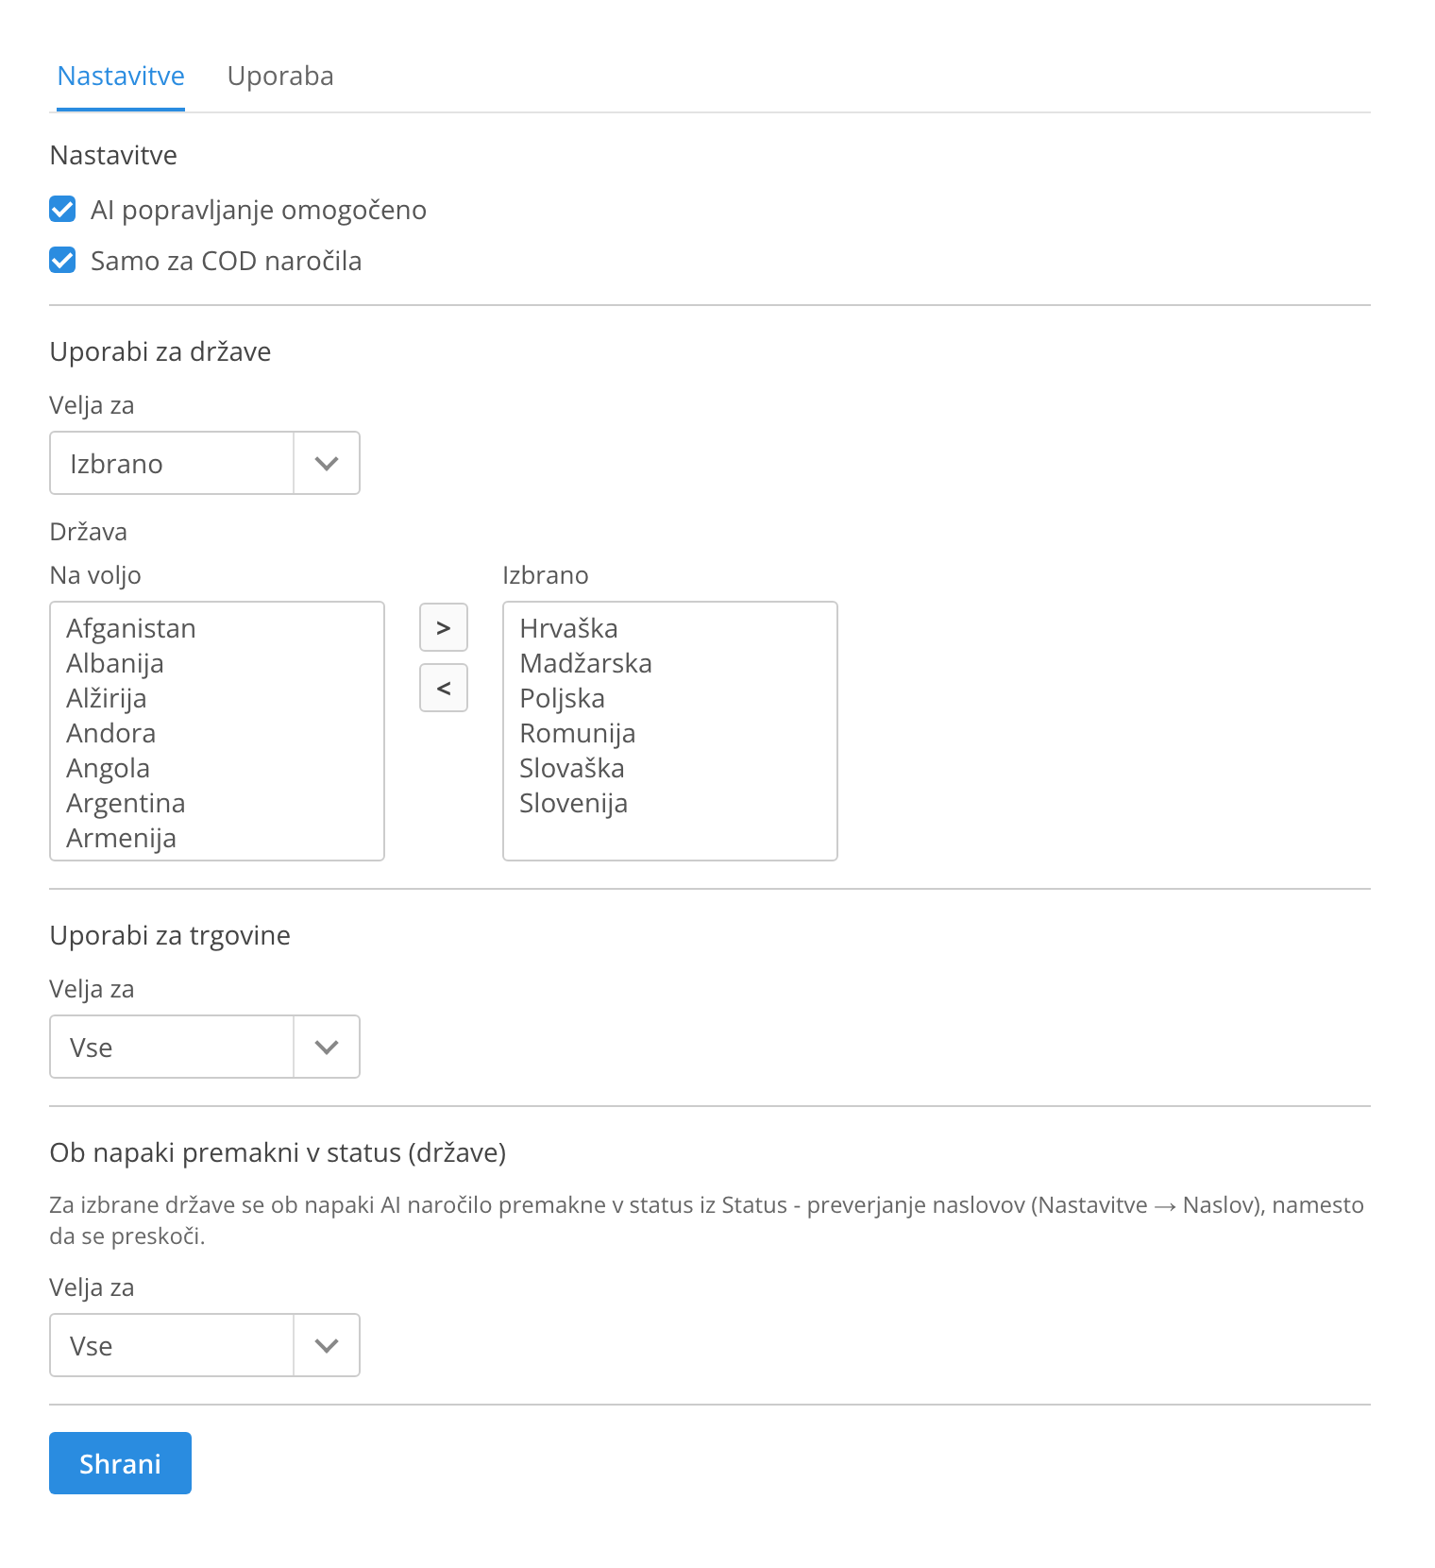Uncheck AI popravljanje omogočeno checkbox
This screenshot has width=1435, height=1568.
62,209
